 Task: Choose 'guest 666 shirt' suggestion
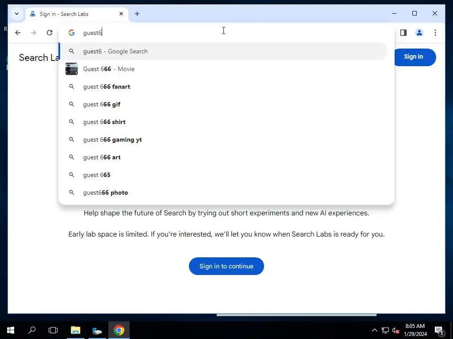[x=223, y=122]
